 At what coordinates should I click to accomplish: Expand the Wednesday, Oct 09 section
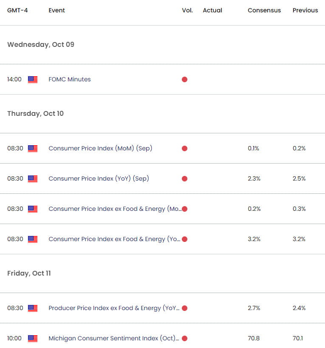tap(40, 44)
